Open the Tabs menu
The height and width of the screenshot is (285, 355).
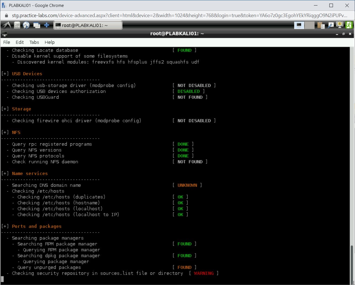[x=34, y=42]
